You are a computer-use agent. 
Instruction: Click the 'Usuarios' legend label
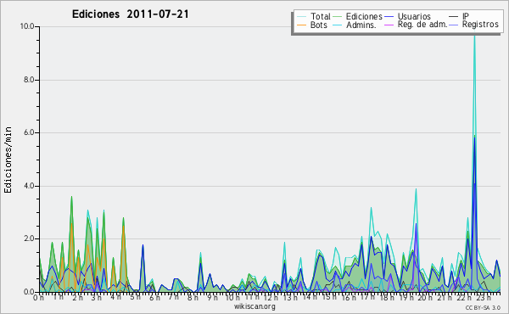coord(414,16)
